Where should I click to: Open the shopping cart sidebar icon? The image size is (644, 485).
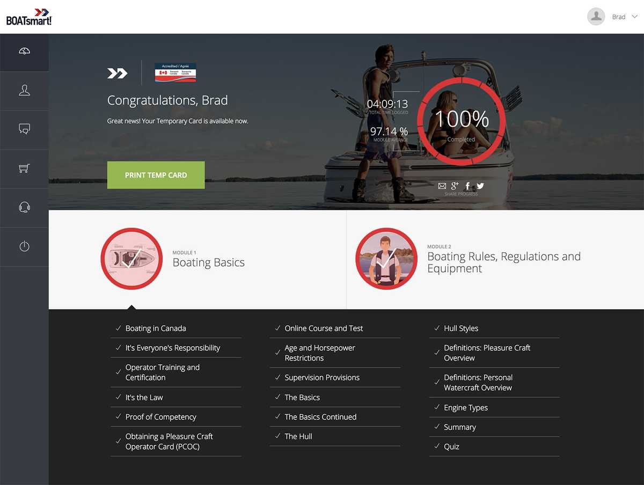[24, 168]
